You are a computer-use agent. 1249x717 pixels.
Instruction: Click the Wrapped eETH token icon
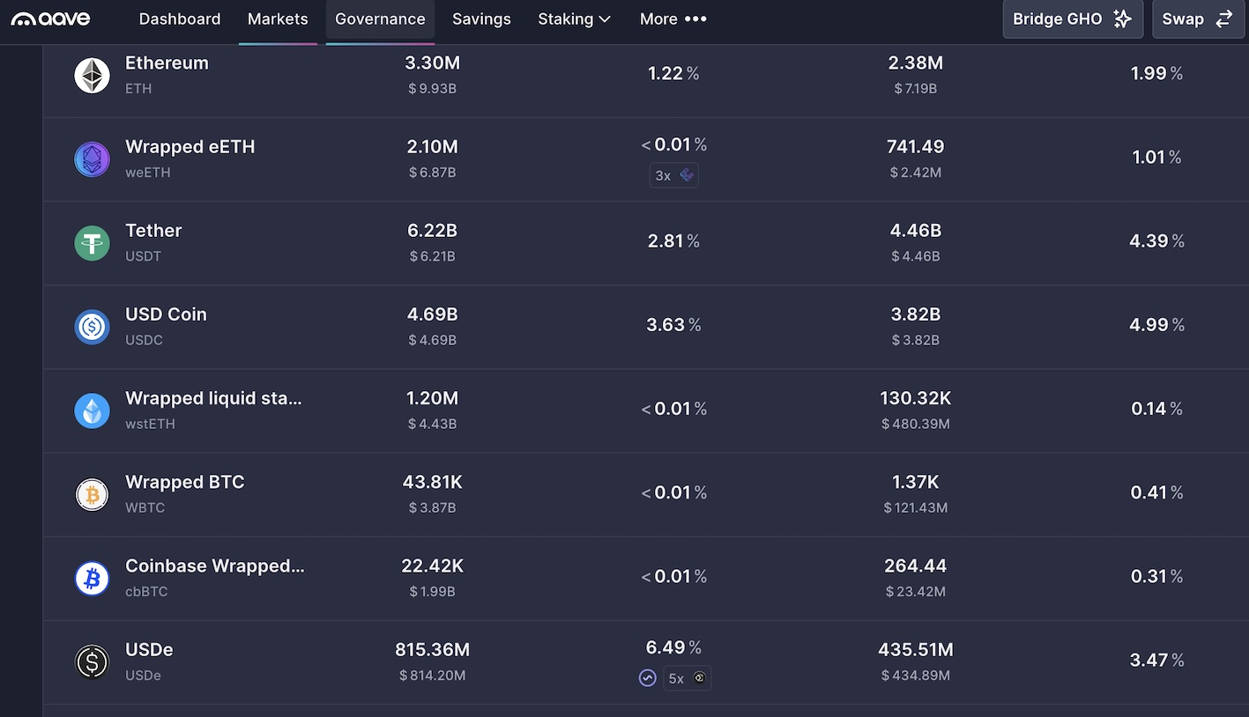[x=92, y=159]
